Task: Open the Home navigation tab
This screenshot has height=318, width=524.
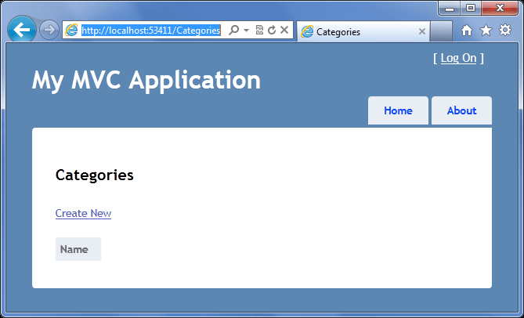Action: point(398,110)
